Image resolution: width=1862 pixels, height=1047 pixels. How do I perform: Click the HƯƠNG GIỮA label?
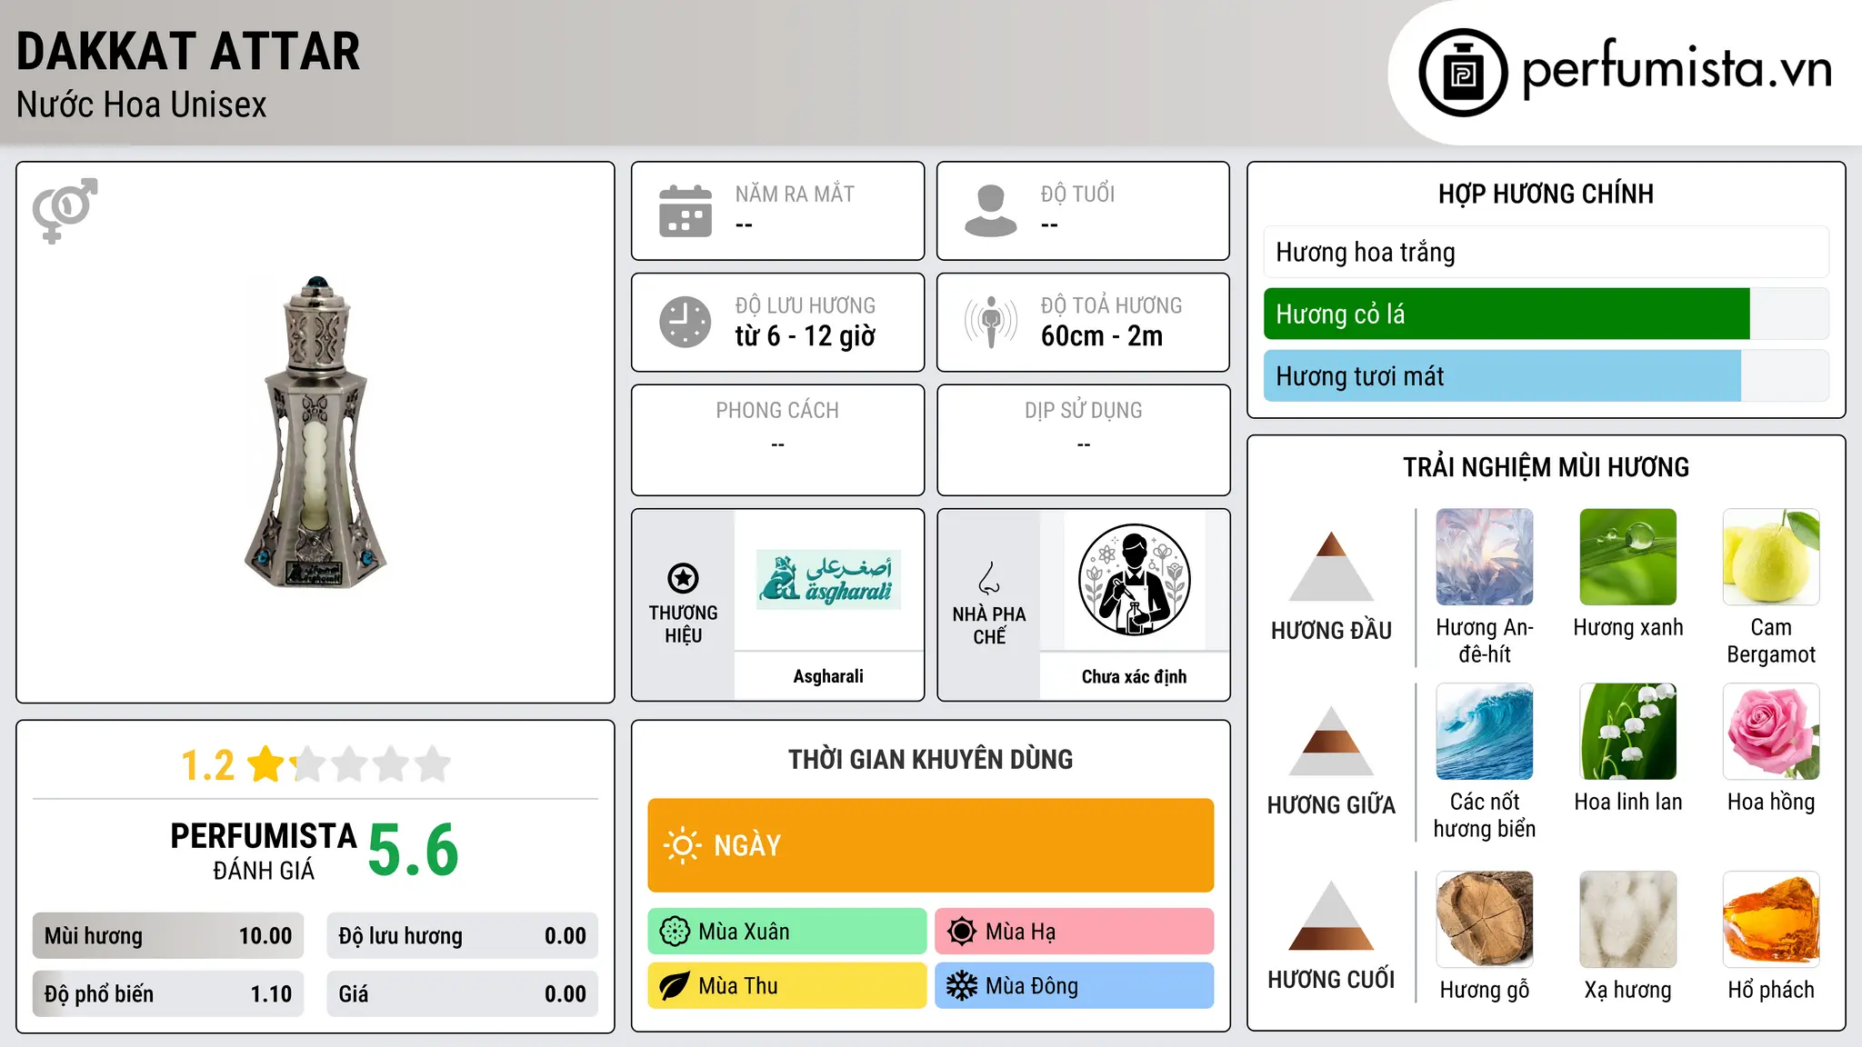(x=1331, y=804)
